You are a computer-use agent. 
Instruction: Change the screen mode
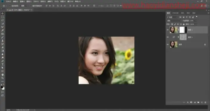[2, 96]
